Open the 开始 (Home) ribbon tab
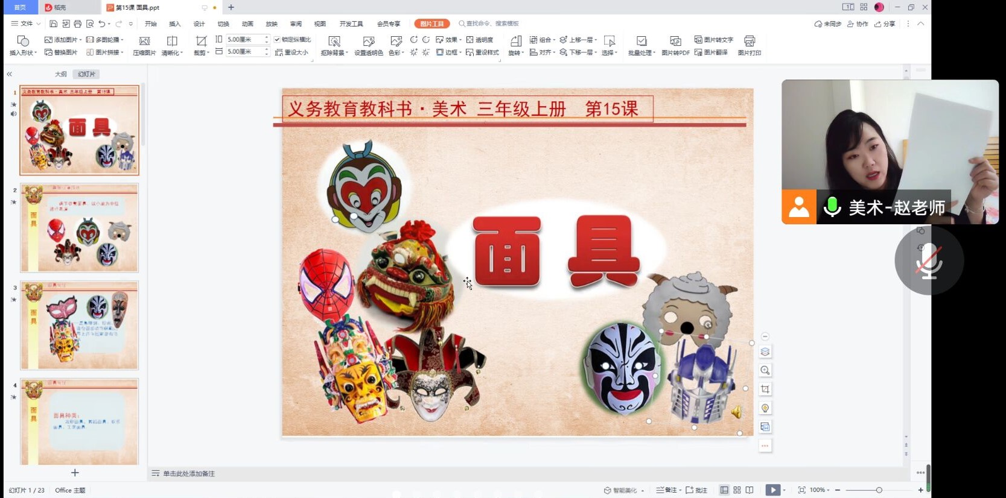The height and width of the screenshot is (498, 1006). [x=151, y=24]
